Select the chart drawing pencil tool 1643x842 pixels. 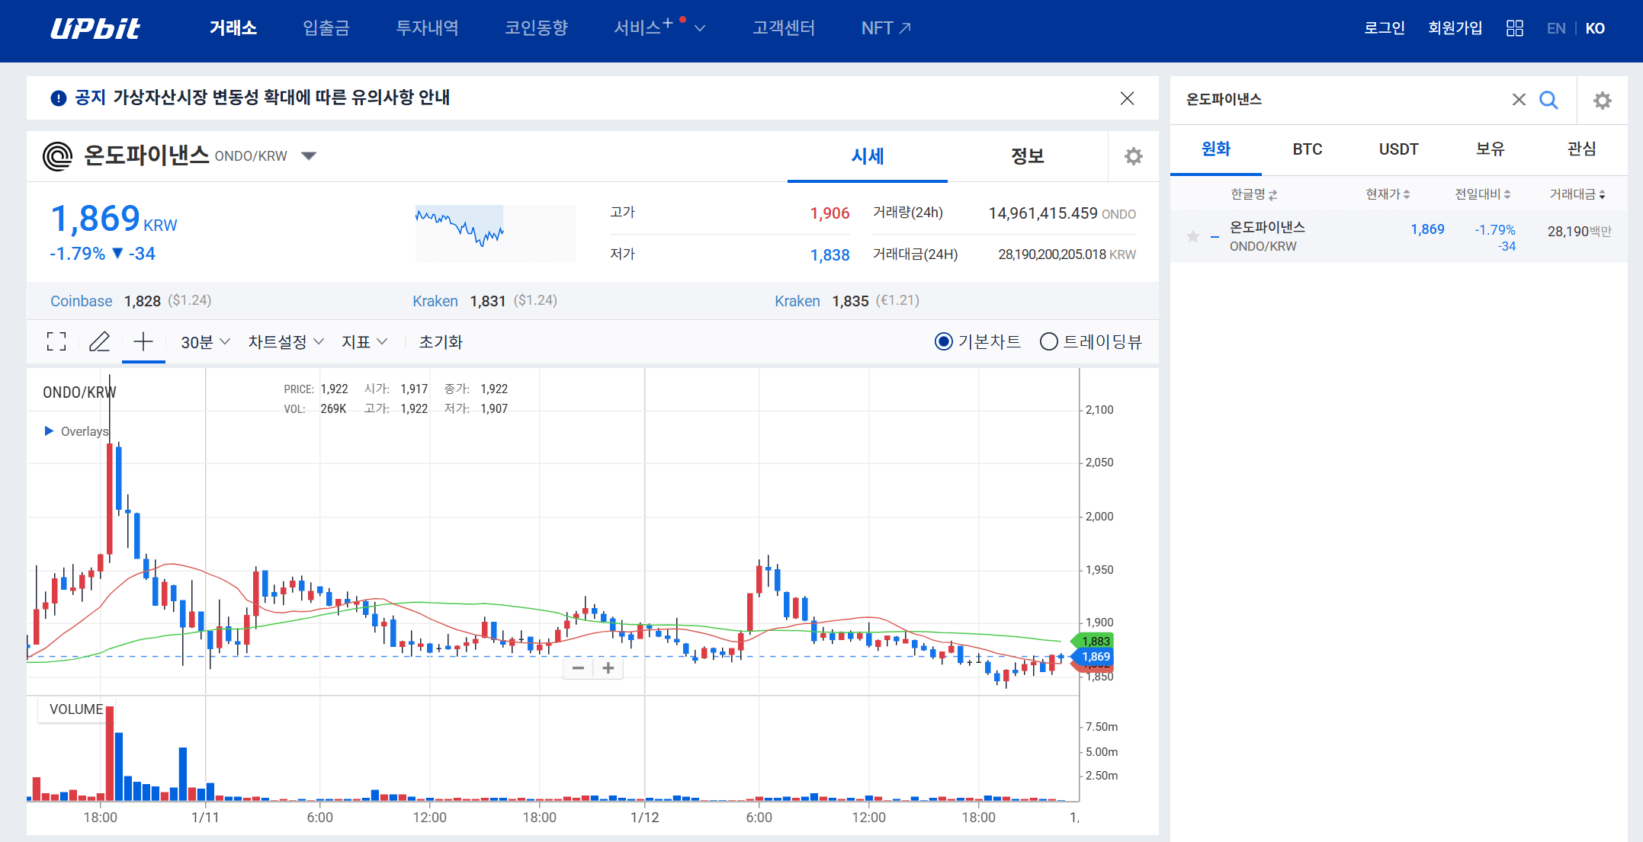point(100,341)
